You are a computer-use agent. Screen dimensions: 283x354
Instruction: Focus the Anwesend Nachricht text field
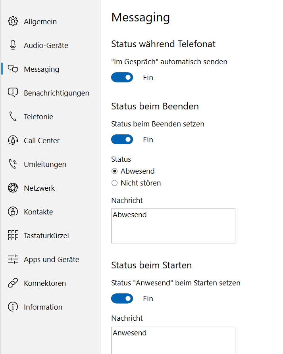pyautogui.click(x=173, y=341)
